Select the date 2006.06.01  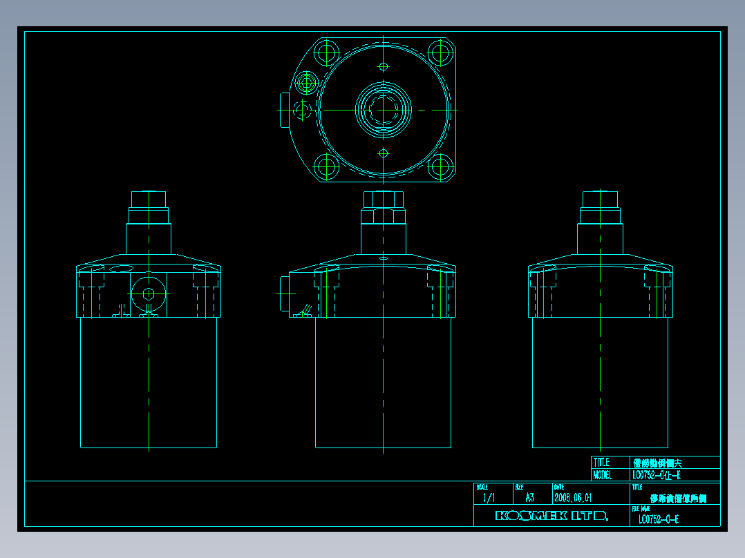tap(573, 498)
